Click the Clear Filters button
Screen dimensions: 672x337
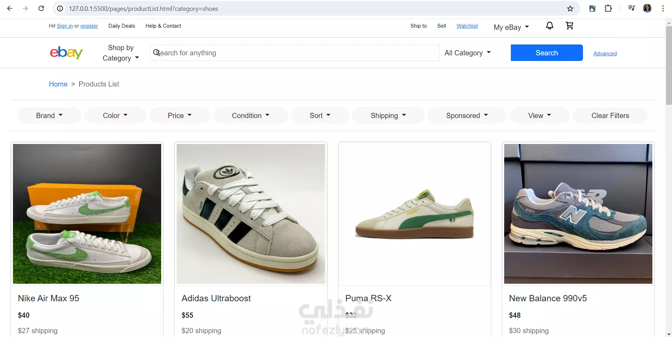pos(610,116)
